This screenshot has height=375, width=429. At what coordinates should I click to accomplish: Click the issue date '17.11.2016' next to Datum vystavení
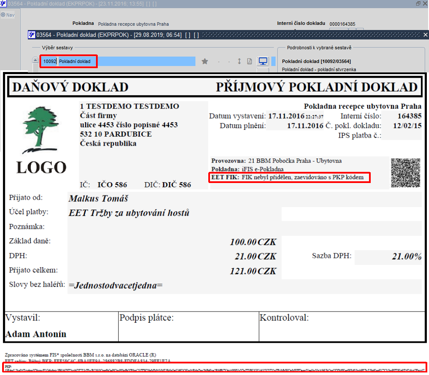pyautogui.click(x=286, y=116)
